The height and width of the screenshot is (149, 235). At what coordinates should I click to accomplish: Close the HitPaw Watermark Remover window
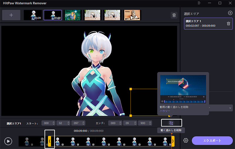[230, 3]
